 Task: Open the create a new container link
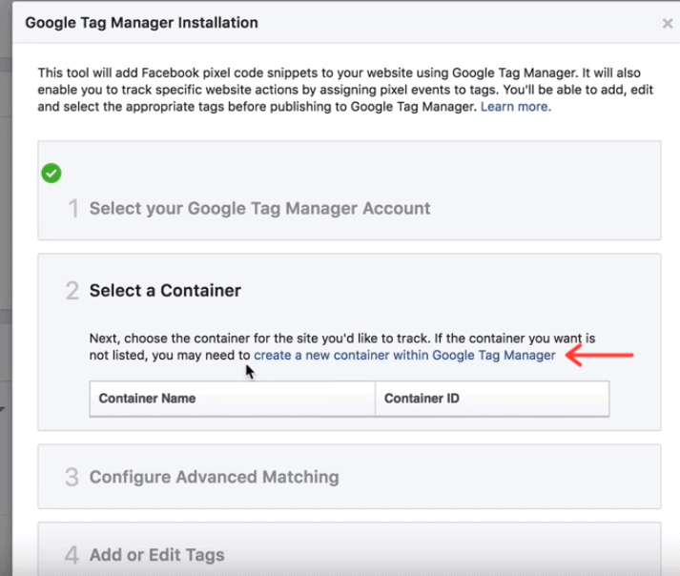coord(404,355)
